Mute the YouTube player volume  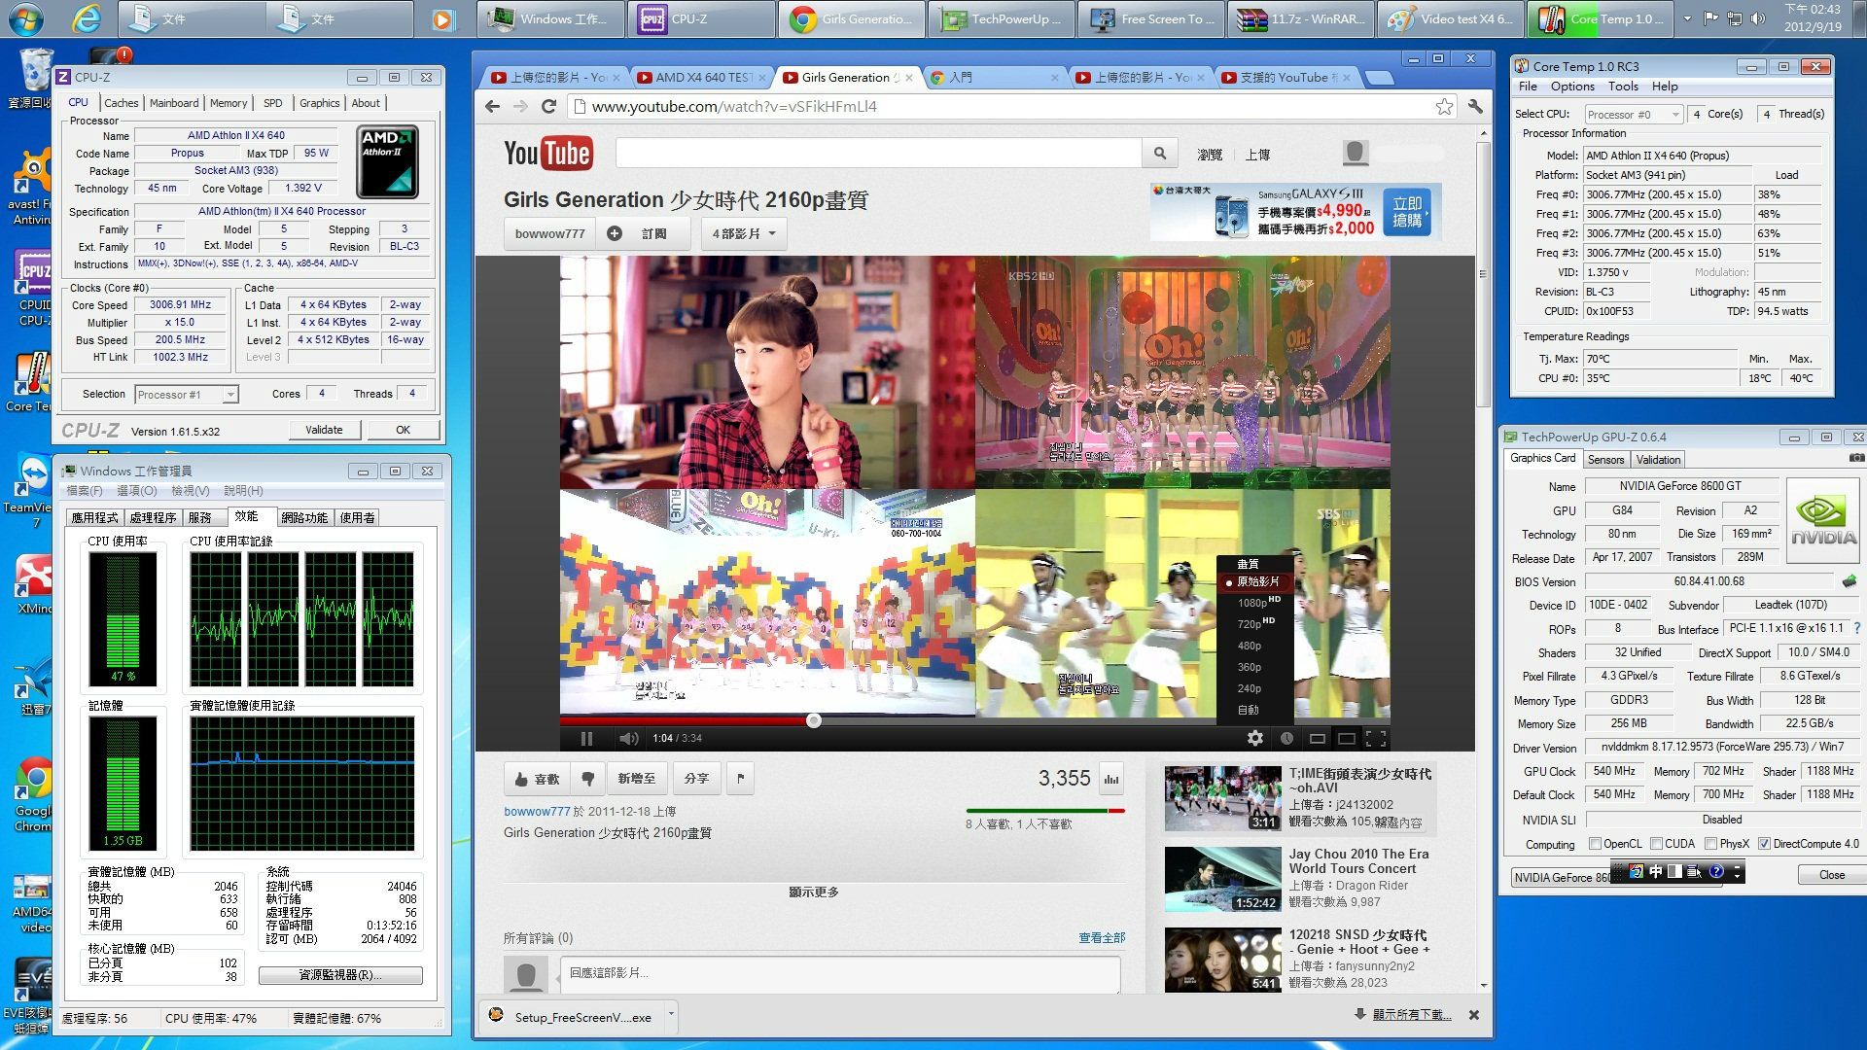[628, 738]
